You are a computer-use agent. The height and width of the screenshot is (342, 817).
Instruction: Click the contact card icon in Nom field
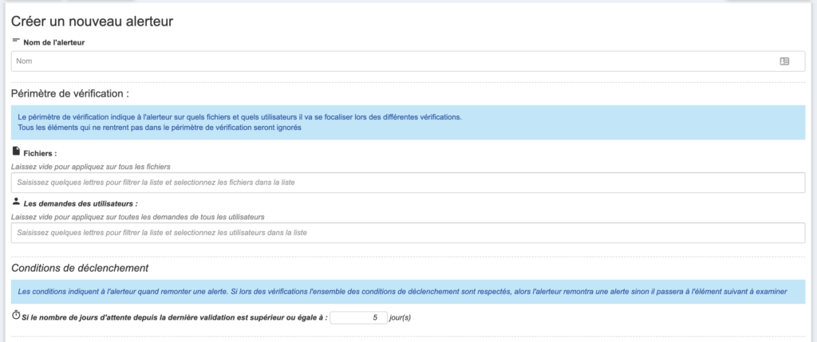click(784, 61)
